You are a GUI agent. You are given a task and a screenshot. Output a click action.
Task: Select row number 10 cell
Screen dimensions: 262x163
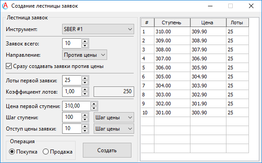coord(147,113)
